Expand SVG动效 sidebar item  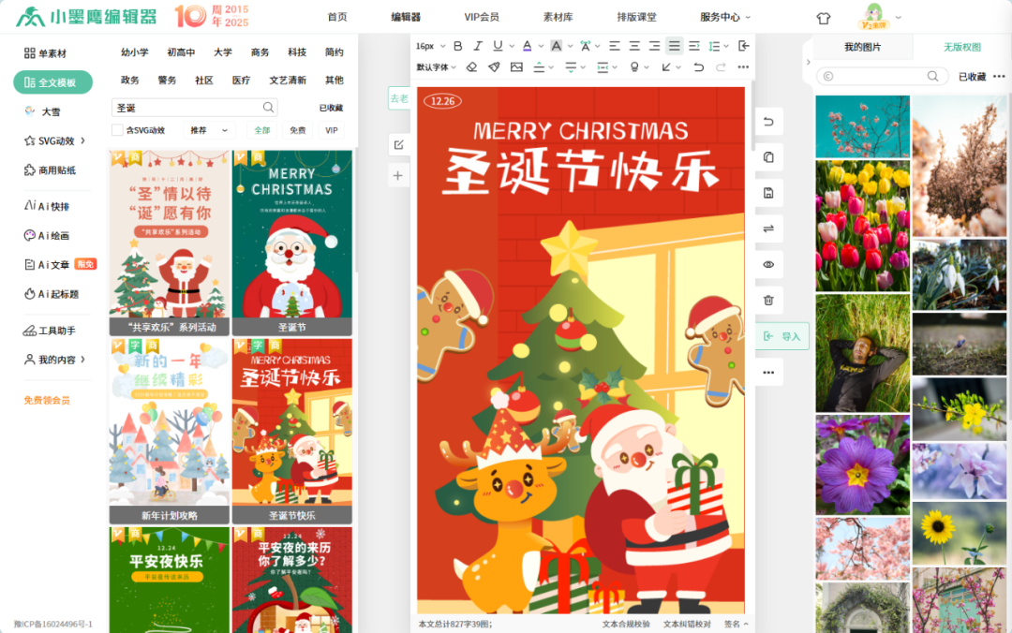(x=54, y=140)
